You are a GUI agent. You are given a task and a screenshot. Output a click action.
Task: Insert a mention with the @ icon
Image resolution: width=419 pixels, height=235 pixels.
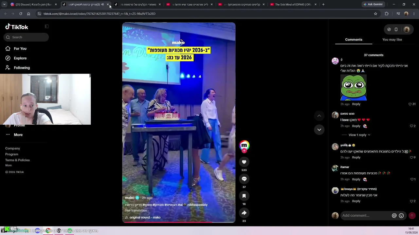tap(394, 215)
